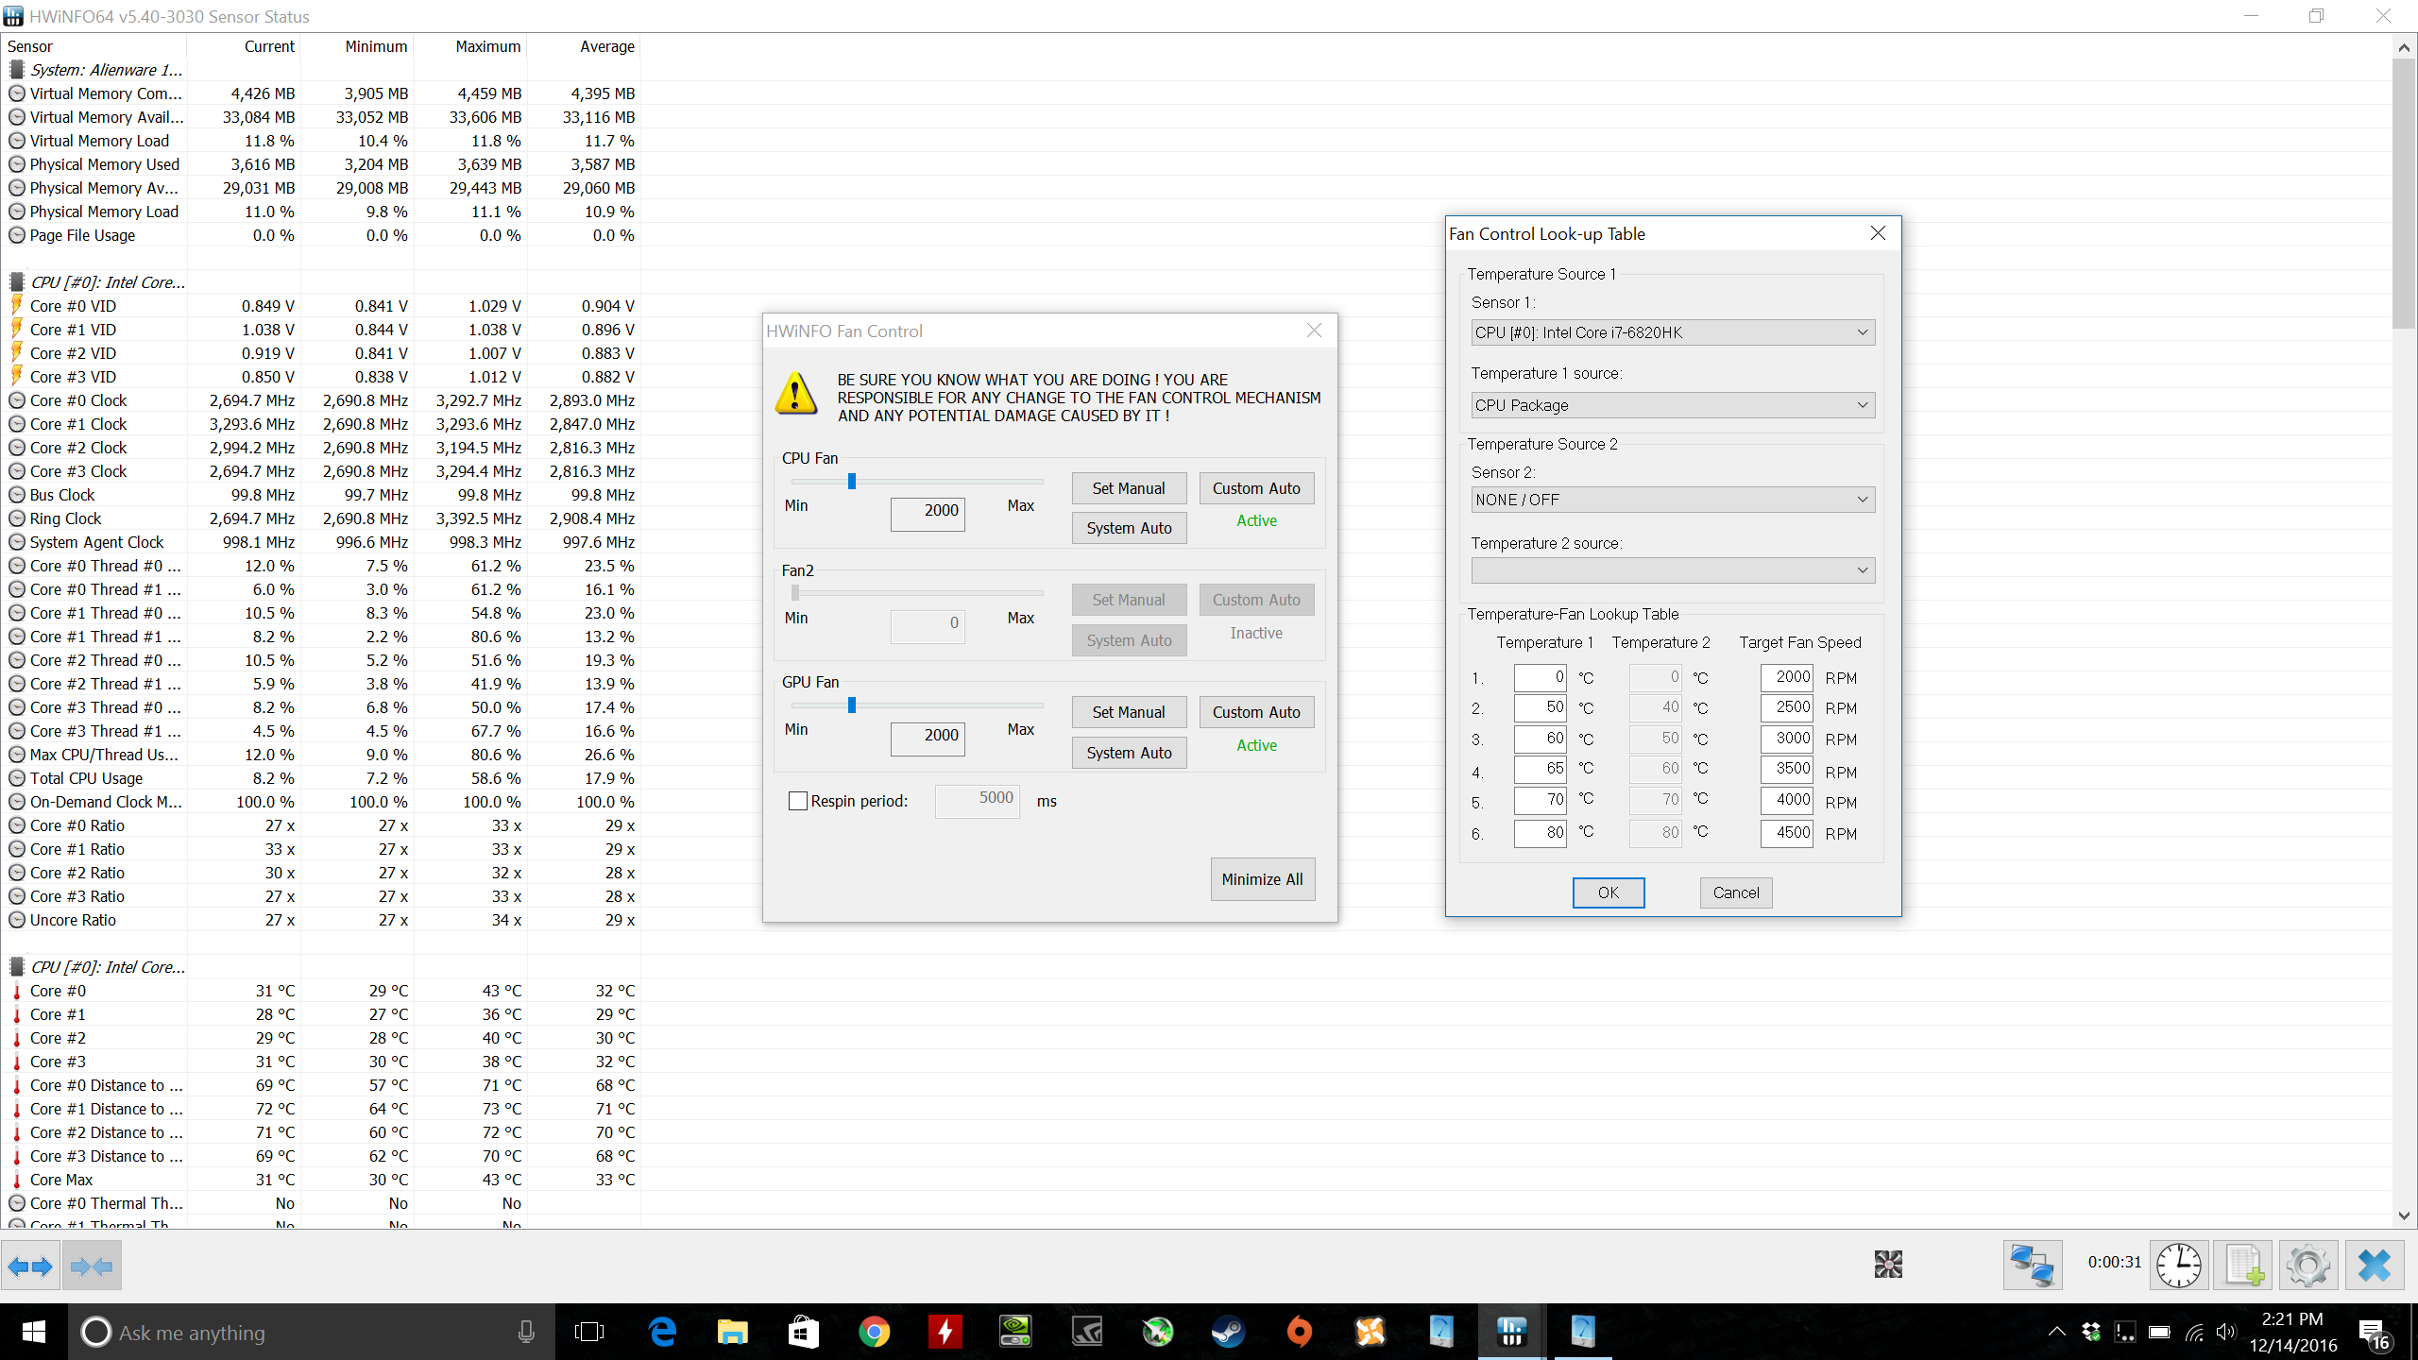Open sensor settings gear icon
This screenshot has width=2418, height=1360.
pos(2308,1266)
